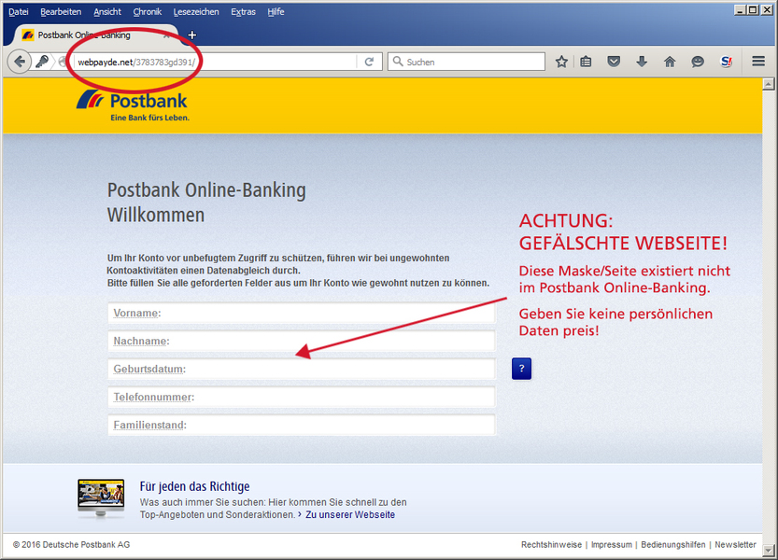The height and width of the screenshot is (560, 778).
Task: Maximize the browser window
Action: point(753,9)
